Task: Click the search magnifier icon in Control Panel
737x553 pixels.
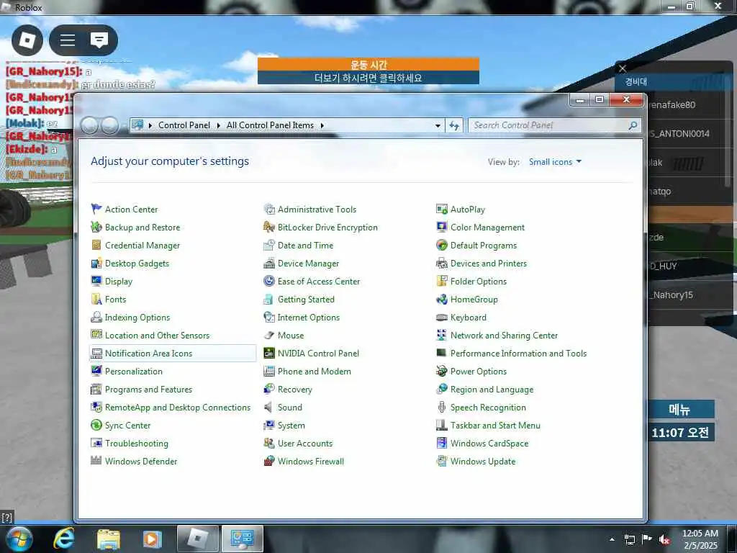Action: pos(633,125)
